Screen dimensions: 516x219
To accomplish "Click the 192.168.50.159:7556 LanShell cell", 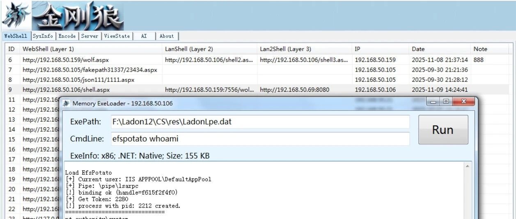I will [209, 90].
